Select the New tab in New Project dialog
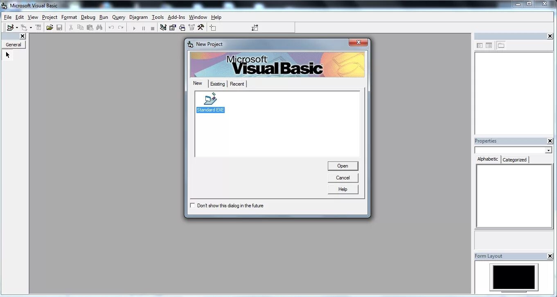 pos(198,83)
